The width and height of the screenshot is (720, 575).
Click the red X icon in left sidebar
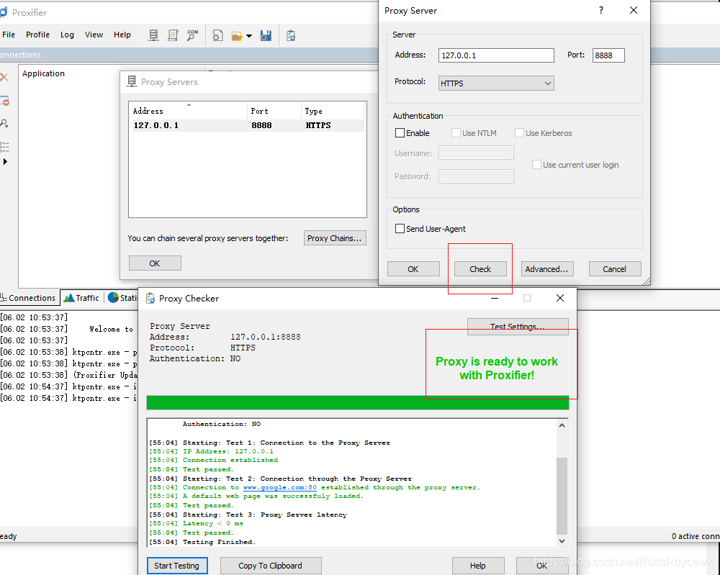4,77
